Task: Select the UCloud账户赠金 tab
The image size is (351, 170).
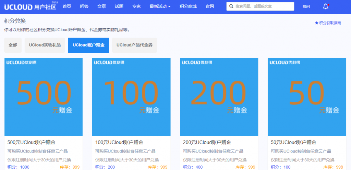Action: (89, 45)
